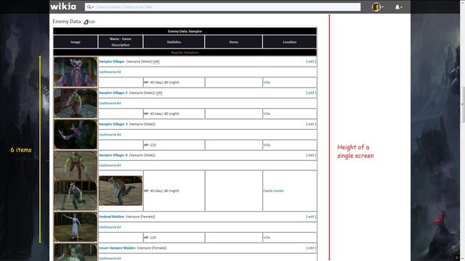The height and width of the screenshot is (261, 465).
Task: Open the Wikia home logo
Action: (63, 7)
